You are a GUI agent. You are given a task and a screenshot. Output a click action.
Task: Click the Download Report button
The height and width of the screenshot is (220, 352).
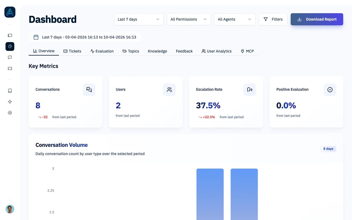click(317, 19)
